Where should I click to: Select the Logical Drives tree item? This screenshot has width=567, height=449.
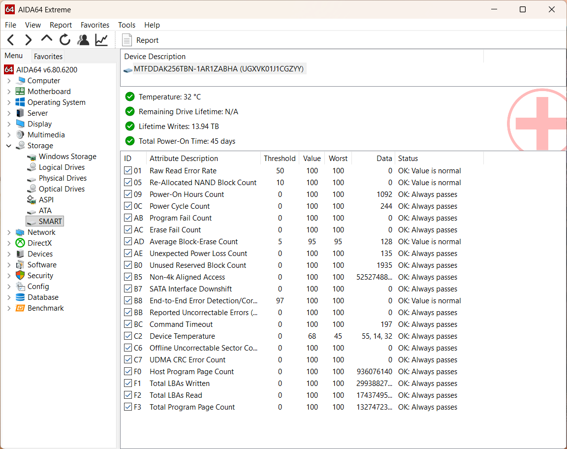coord(62,167)
